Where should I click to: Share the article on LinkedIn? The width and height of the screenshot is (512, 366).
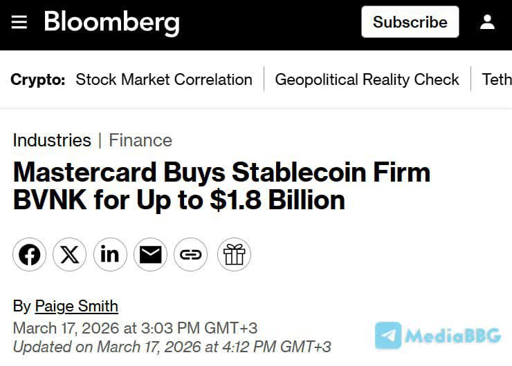pyautogui.click(x=110, y=256)
